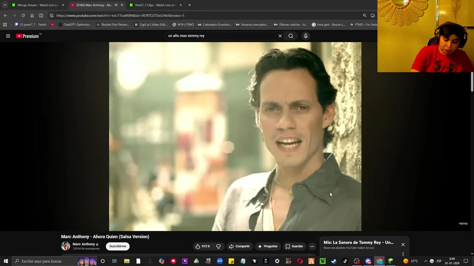This screenshot has width=474, height=266.
Task: Open the Preguntar AI ask button
Action: 268,246
